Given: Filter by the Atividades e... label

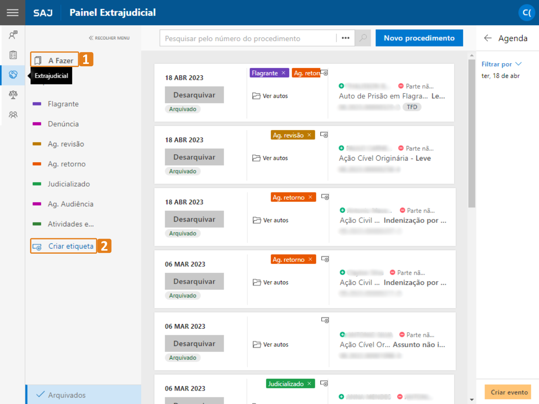Looking at the screenshot, I should pyautogui.click(x=71, y=224).
